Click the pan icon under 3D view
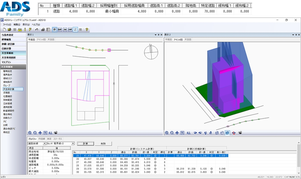 click(x=177, y=133)
